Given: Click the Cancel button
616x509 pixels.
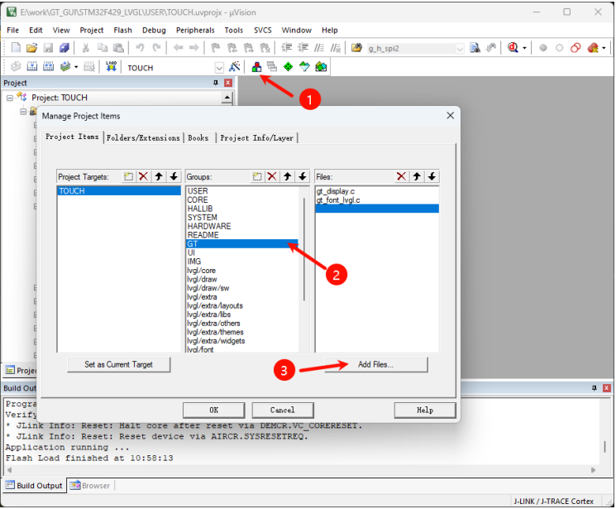Looking at the screenshot, I should pos(283,411).
